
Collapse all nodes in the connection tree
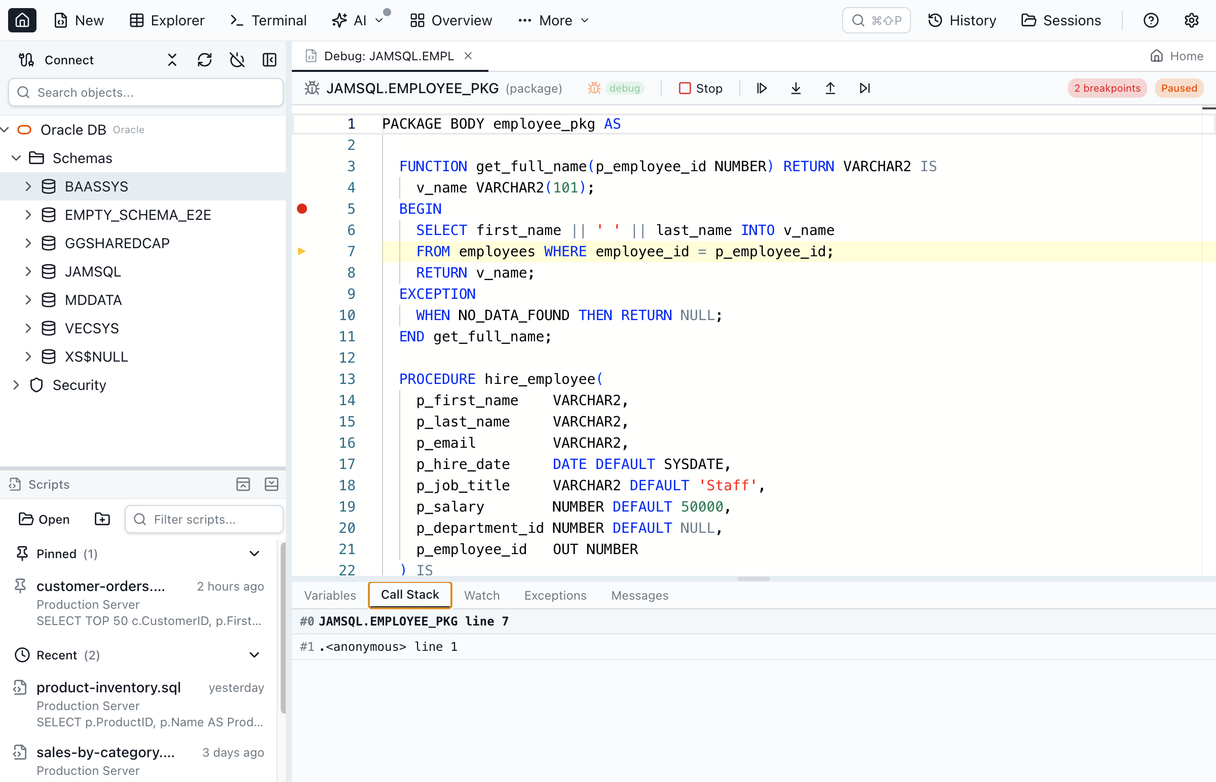pos(171,59)
